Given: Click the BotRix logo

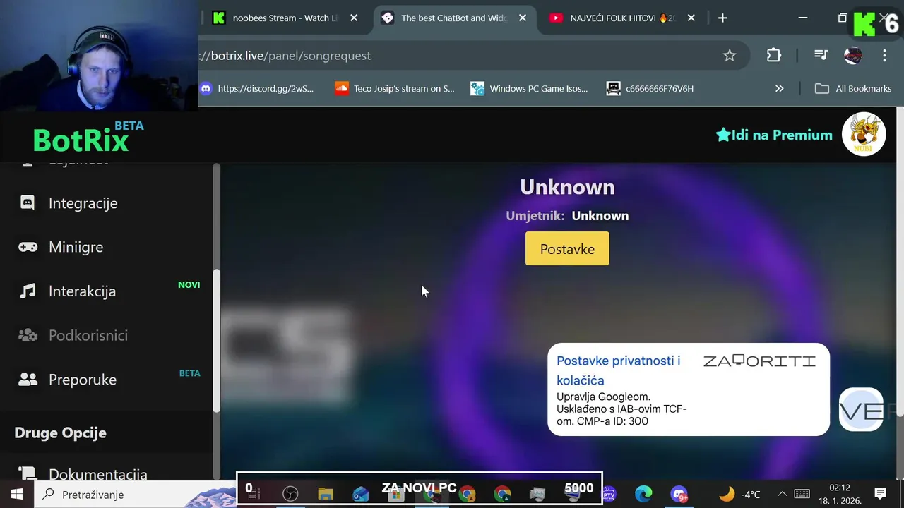Looking at the screenshot, I should (81, 140).
